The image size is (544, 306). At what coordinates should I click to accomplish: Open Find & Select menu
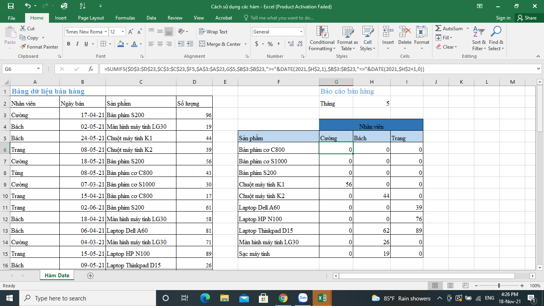click(x=496, y=39)
